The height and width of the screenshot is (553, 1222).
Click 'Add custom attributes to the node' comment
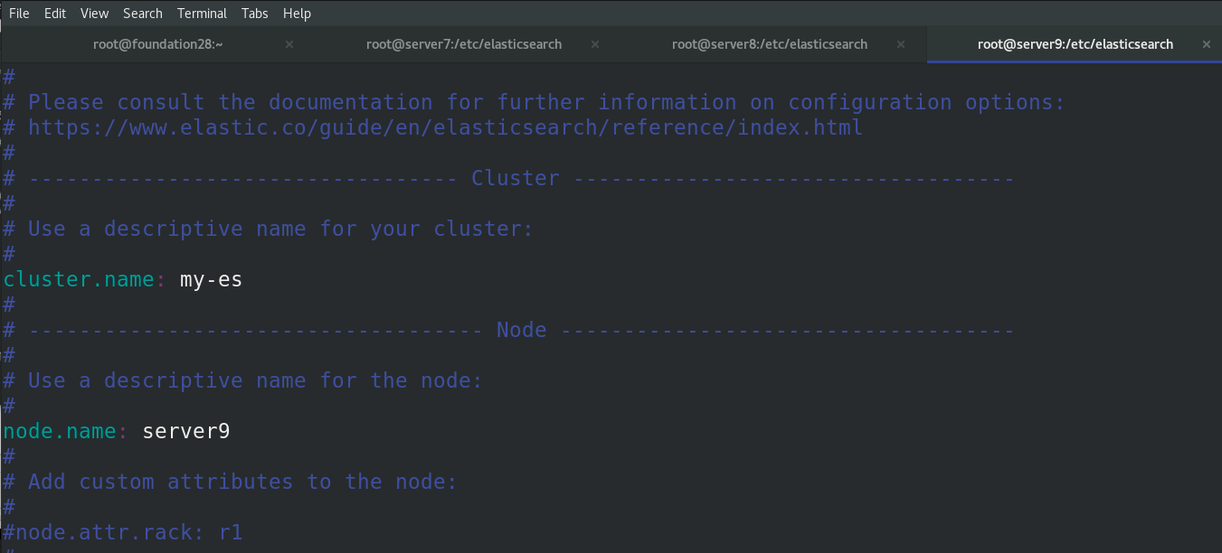click(231, 482)
